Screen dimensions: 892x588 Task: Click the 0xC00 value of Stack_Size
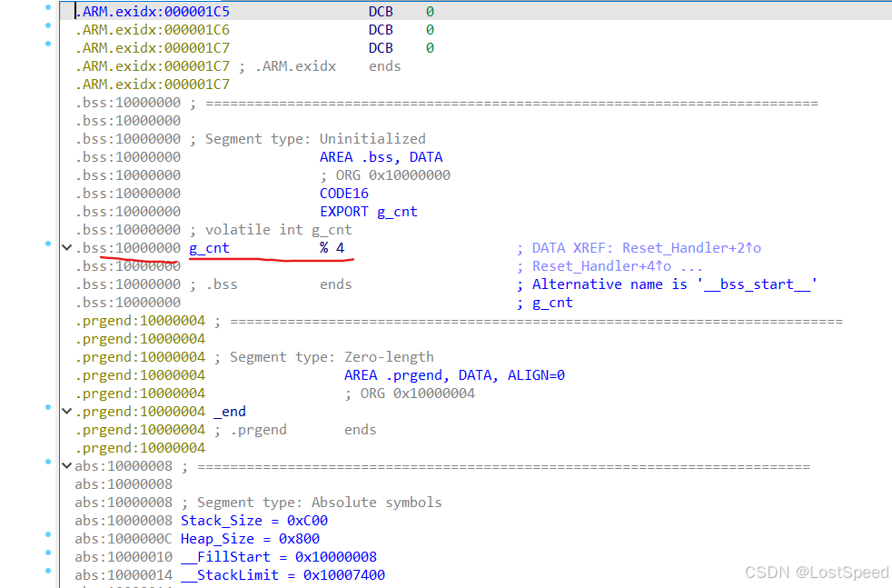(x=307, y=521)
